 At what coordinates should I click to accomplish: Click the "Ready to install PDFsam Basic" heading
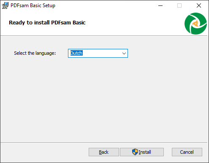tap(47, 23)
